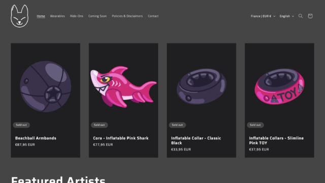Click Inflatable Collars - Slimline Pink TOY link
Screen dimensions: 325x183
[276, 140]
